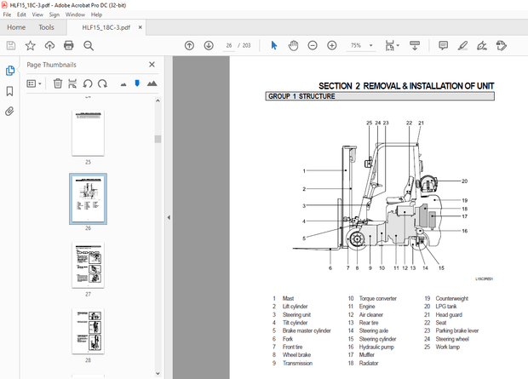Click the 'Transmission' legend entry
The width and height of the screenshot is (528, 379).
click(x=298, y=363)
